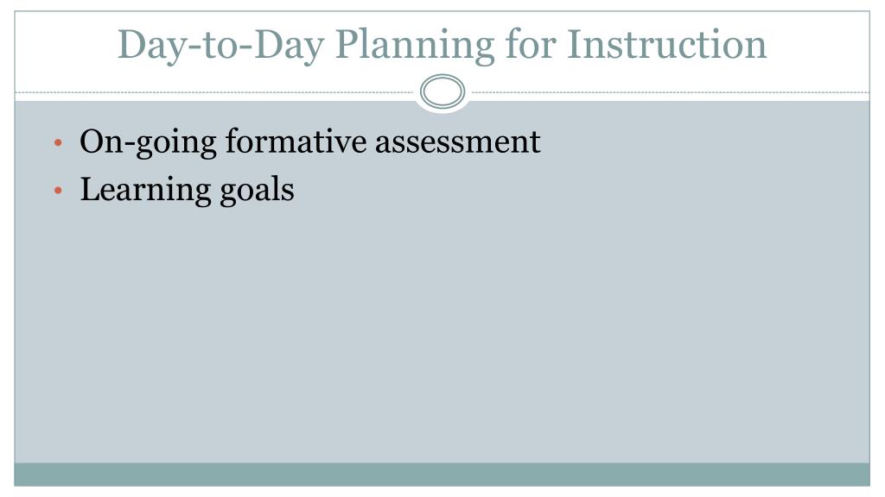Viewport: 885px width, 497px height.
Task: Click the word Learning in second bullet
Action: tap(145, 190)
